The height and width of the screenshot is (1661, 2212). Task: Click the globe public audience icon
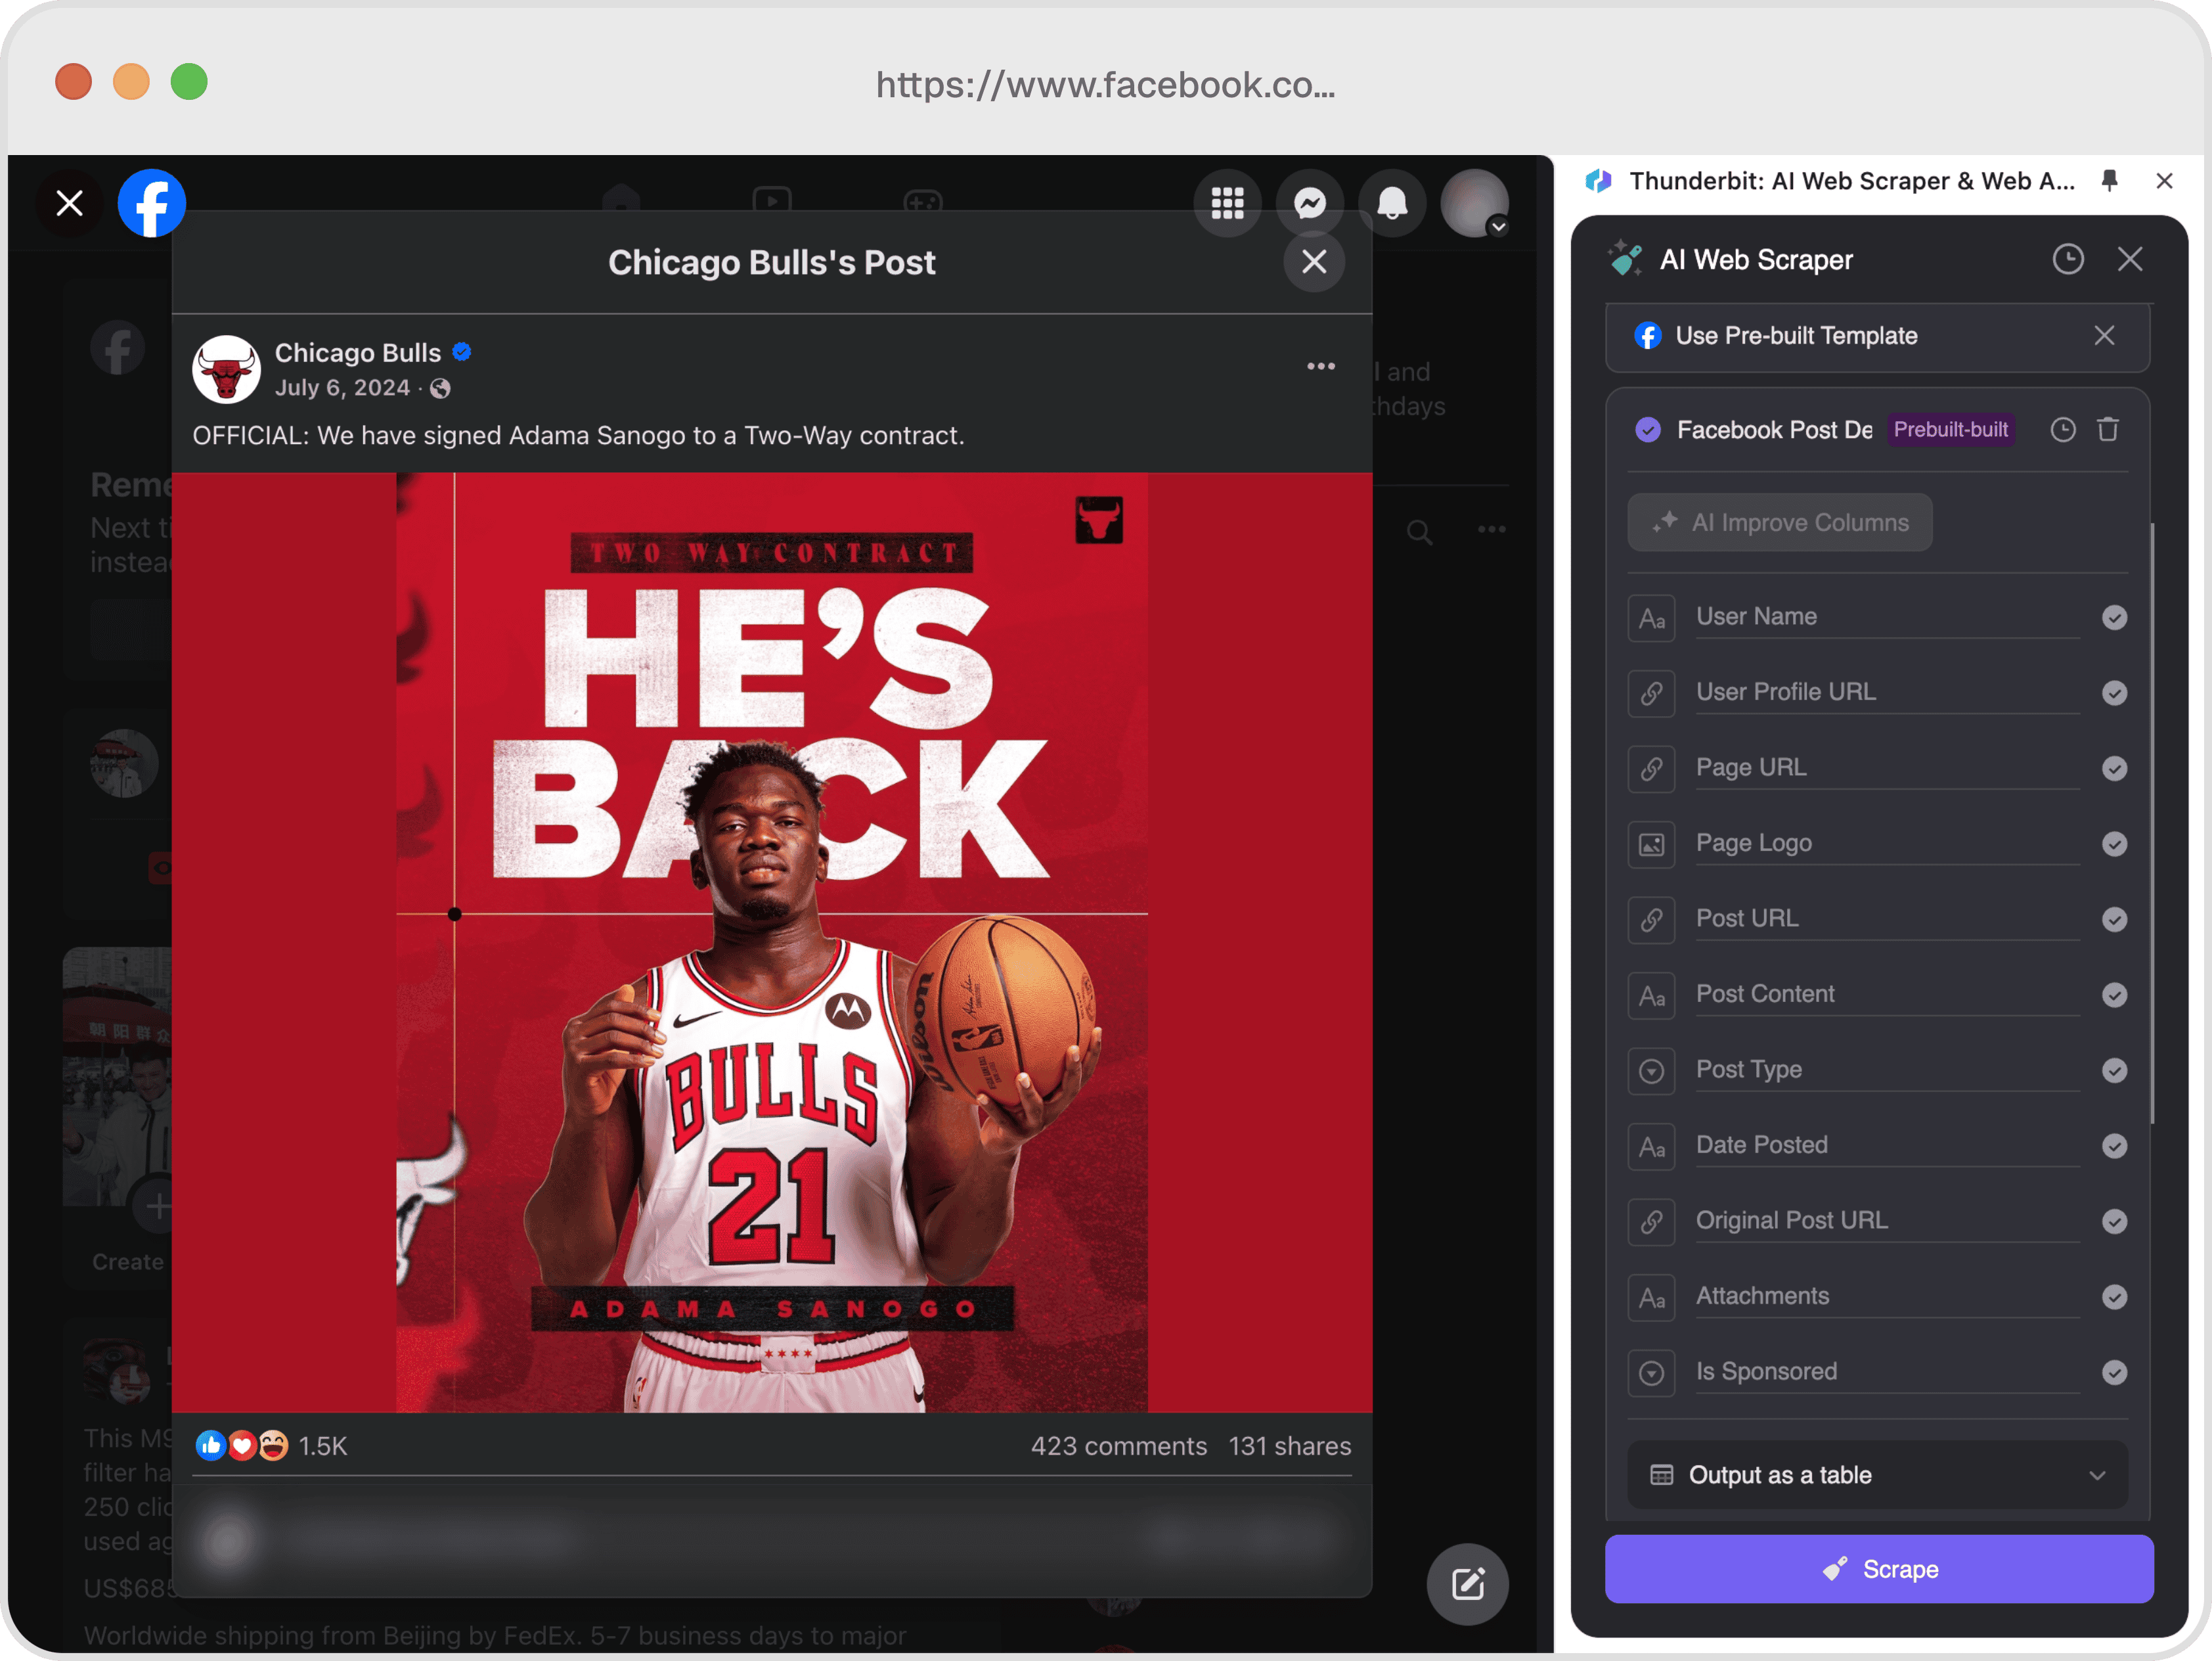(440, 389)
